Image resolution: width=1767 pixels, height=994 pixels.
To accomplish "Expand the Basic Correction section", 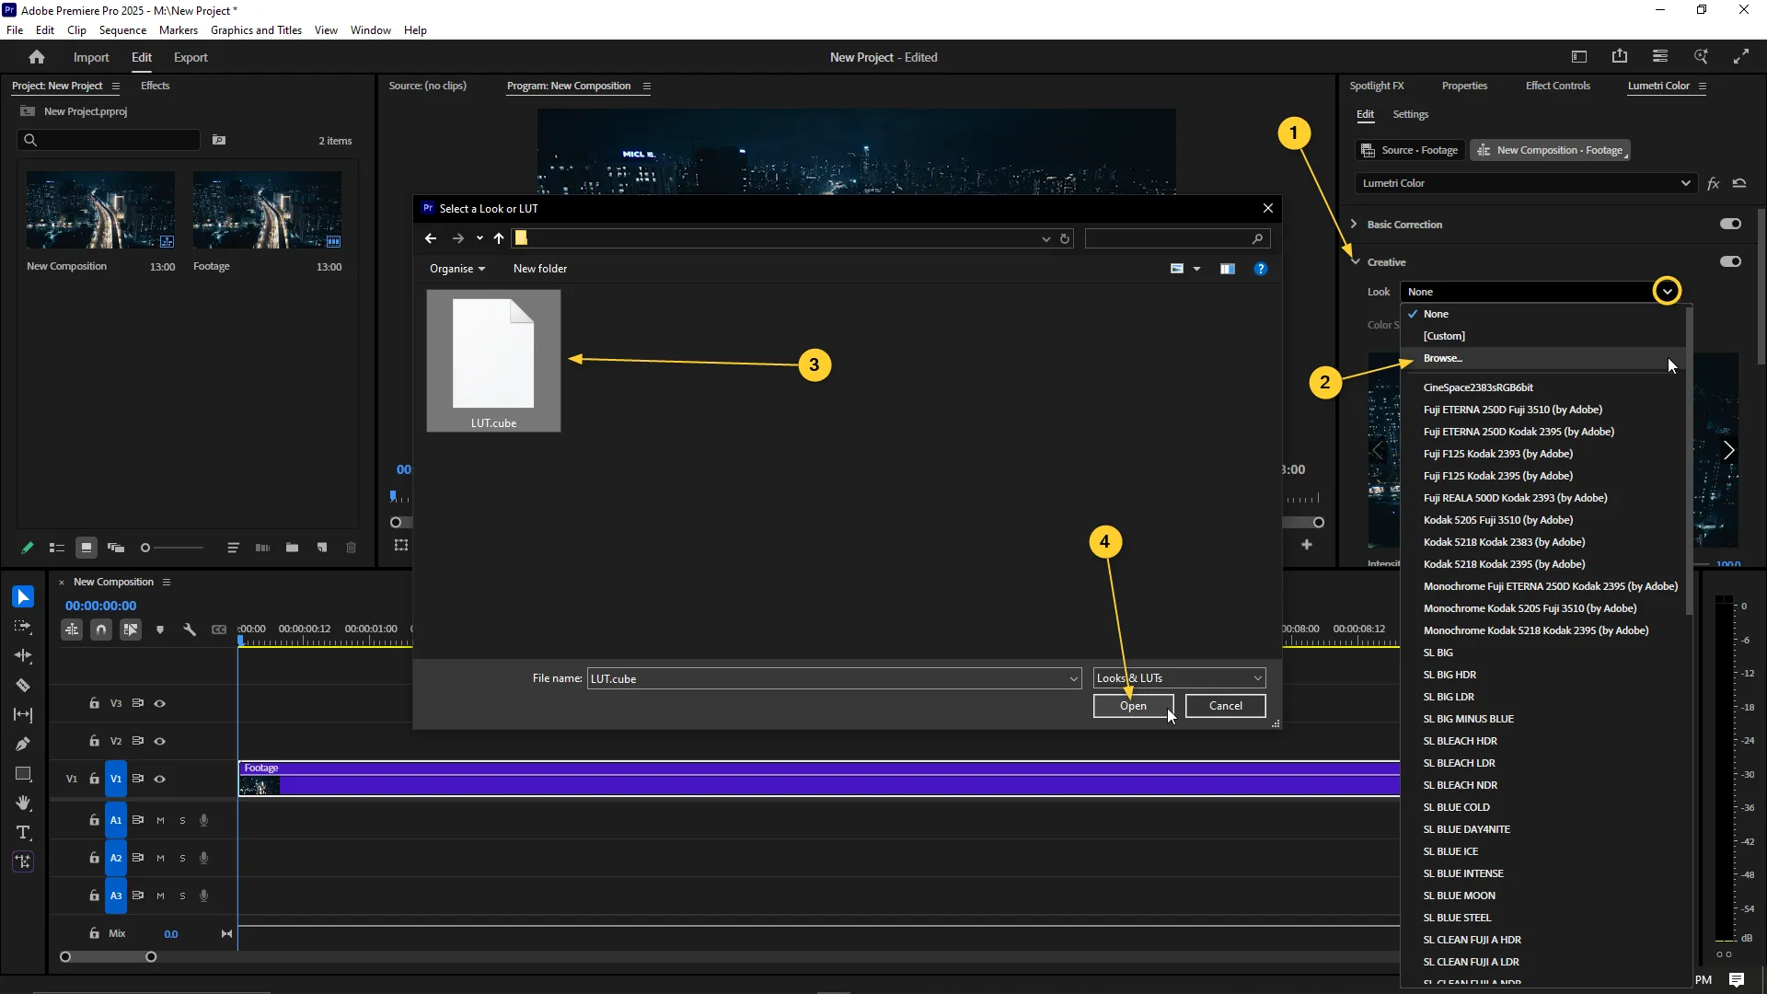I will point(1354,224).
